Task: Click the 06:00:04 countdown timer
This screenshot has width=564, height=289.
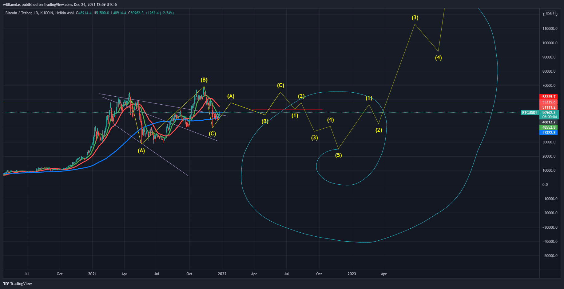Action: pyautogui.click(x=549, y=117)
